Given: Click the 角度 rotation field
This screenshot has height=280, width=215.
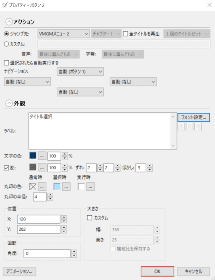Looking at the screenshot, I should coord(47,253).
